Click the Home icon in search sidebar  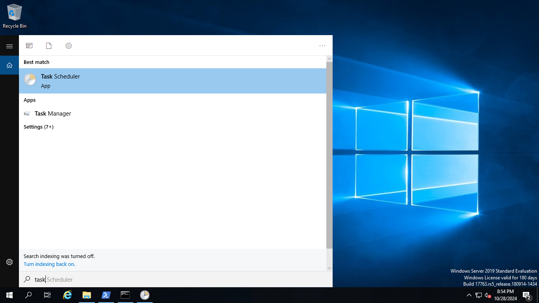click(9, 65)
